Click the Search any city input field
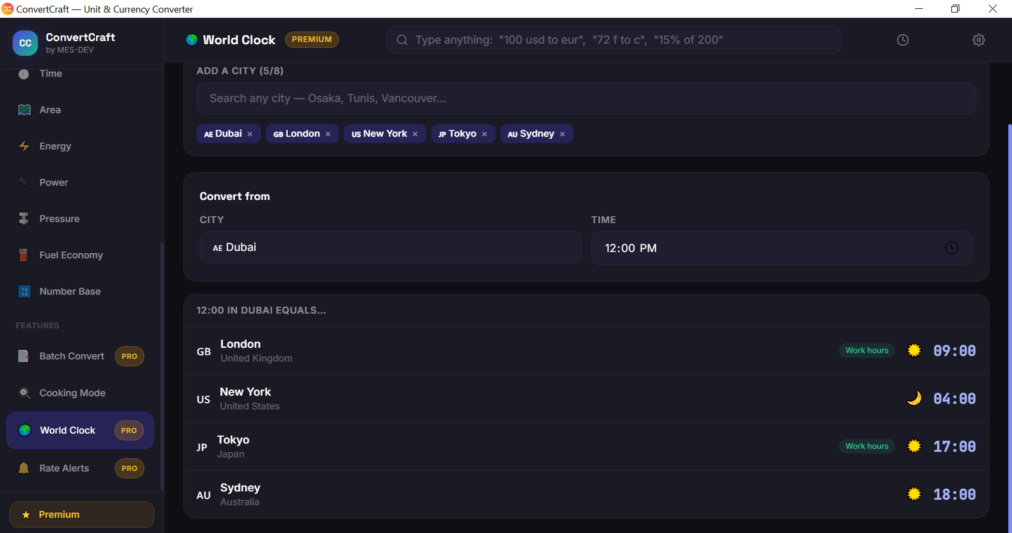The height and width of the screenshot is (533, 1012). tap(586, 99)
